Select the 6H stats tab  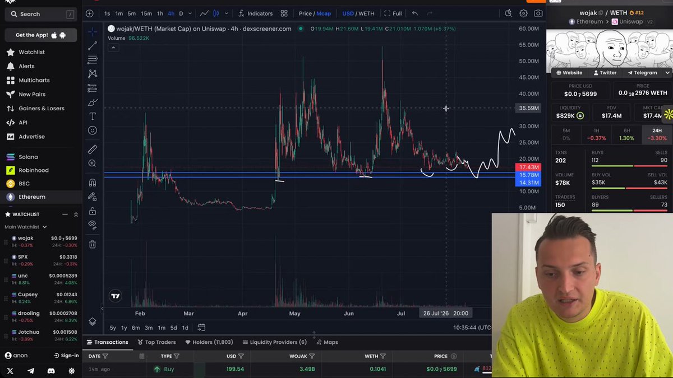click(626, 134)
